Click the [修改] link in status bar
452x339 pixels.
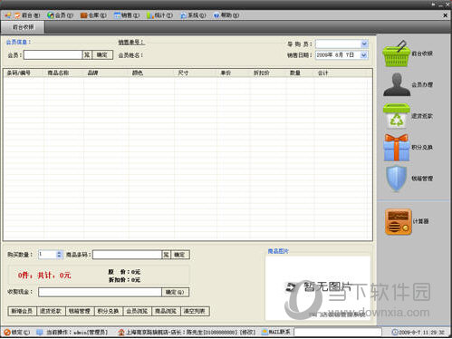coord(247,333)
